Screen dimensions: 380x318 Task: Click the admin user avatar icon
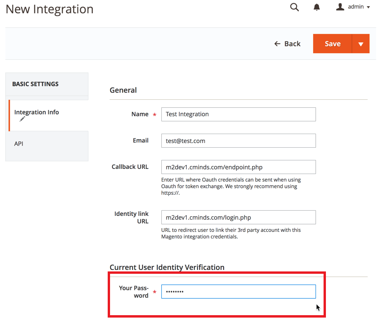tap(340, 7)
